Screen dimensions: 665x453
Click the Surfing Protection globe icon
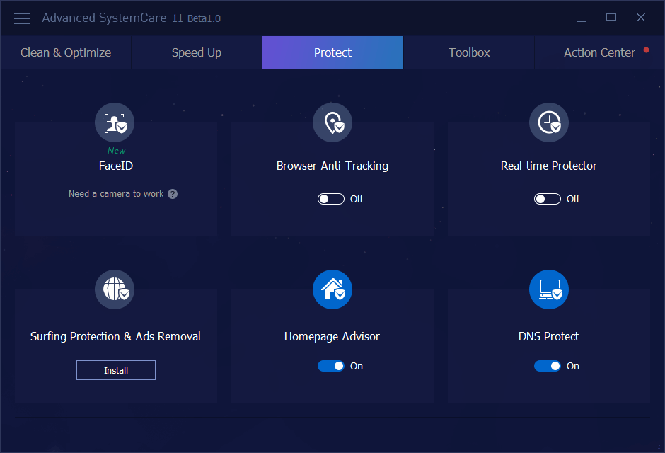coord(115,289)
